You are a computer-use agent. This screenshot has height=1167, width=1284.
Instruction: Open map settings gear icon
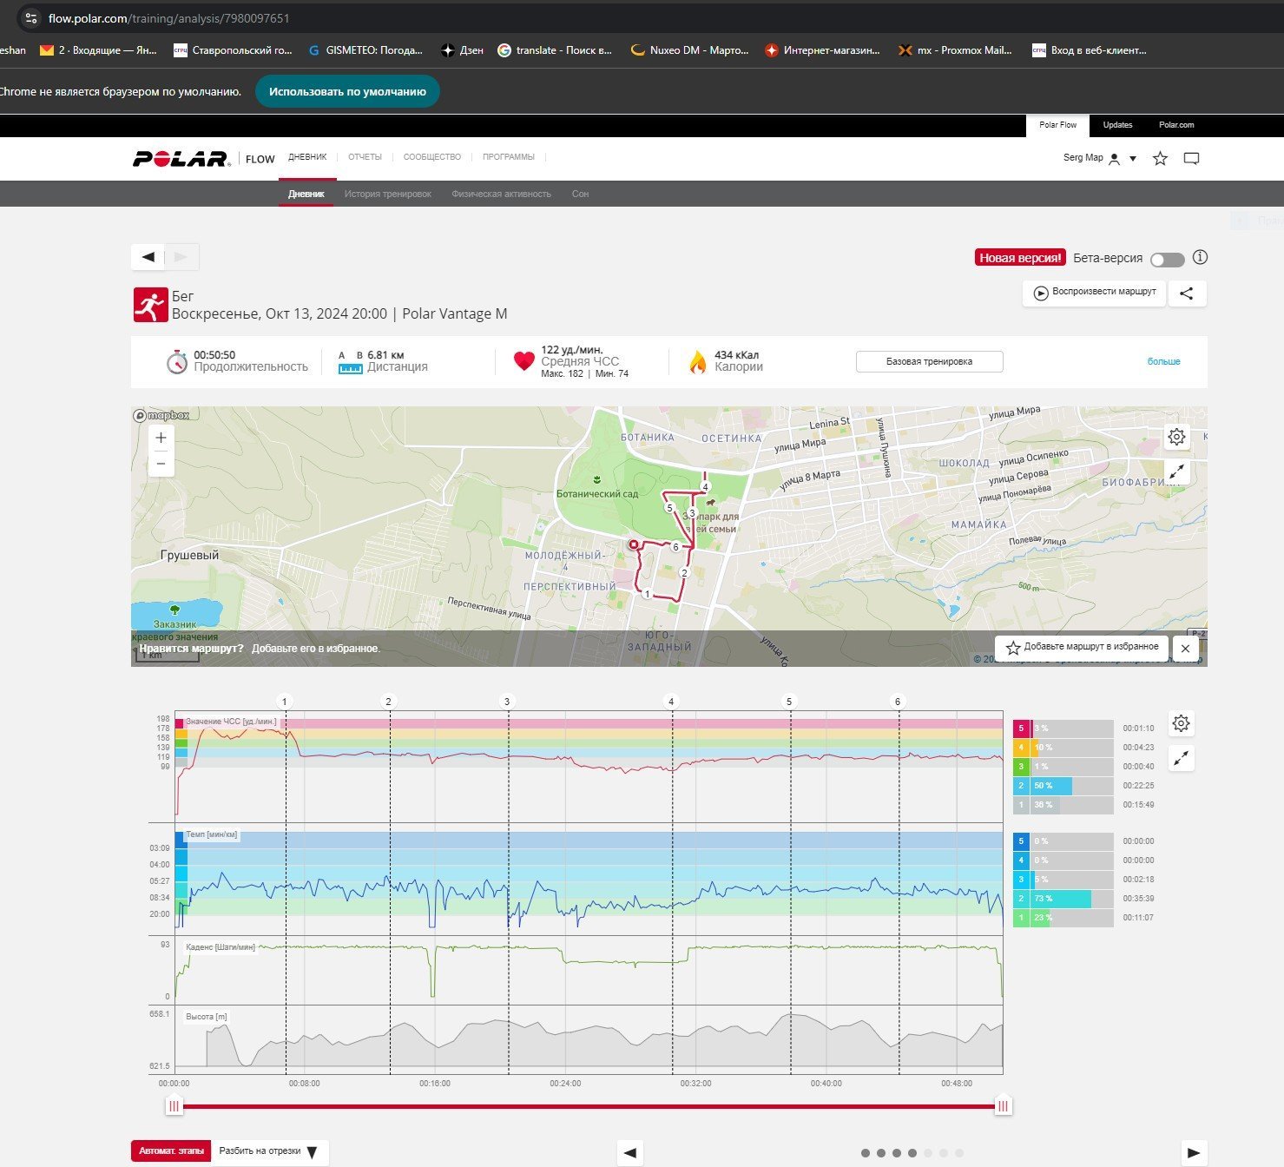click(x=1176, y=437)
